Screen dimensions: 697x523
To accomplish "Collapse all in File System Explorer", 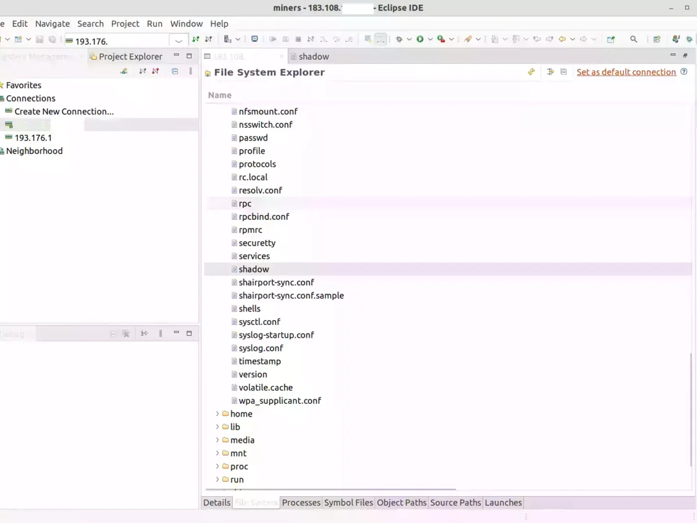I will coord(563,72).
